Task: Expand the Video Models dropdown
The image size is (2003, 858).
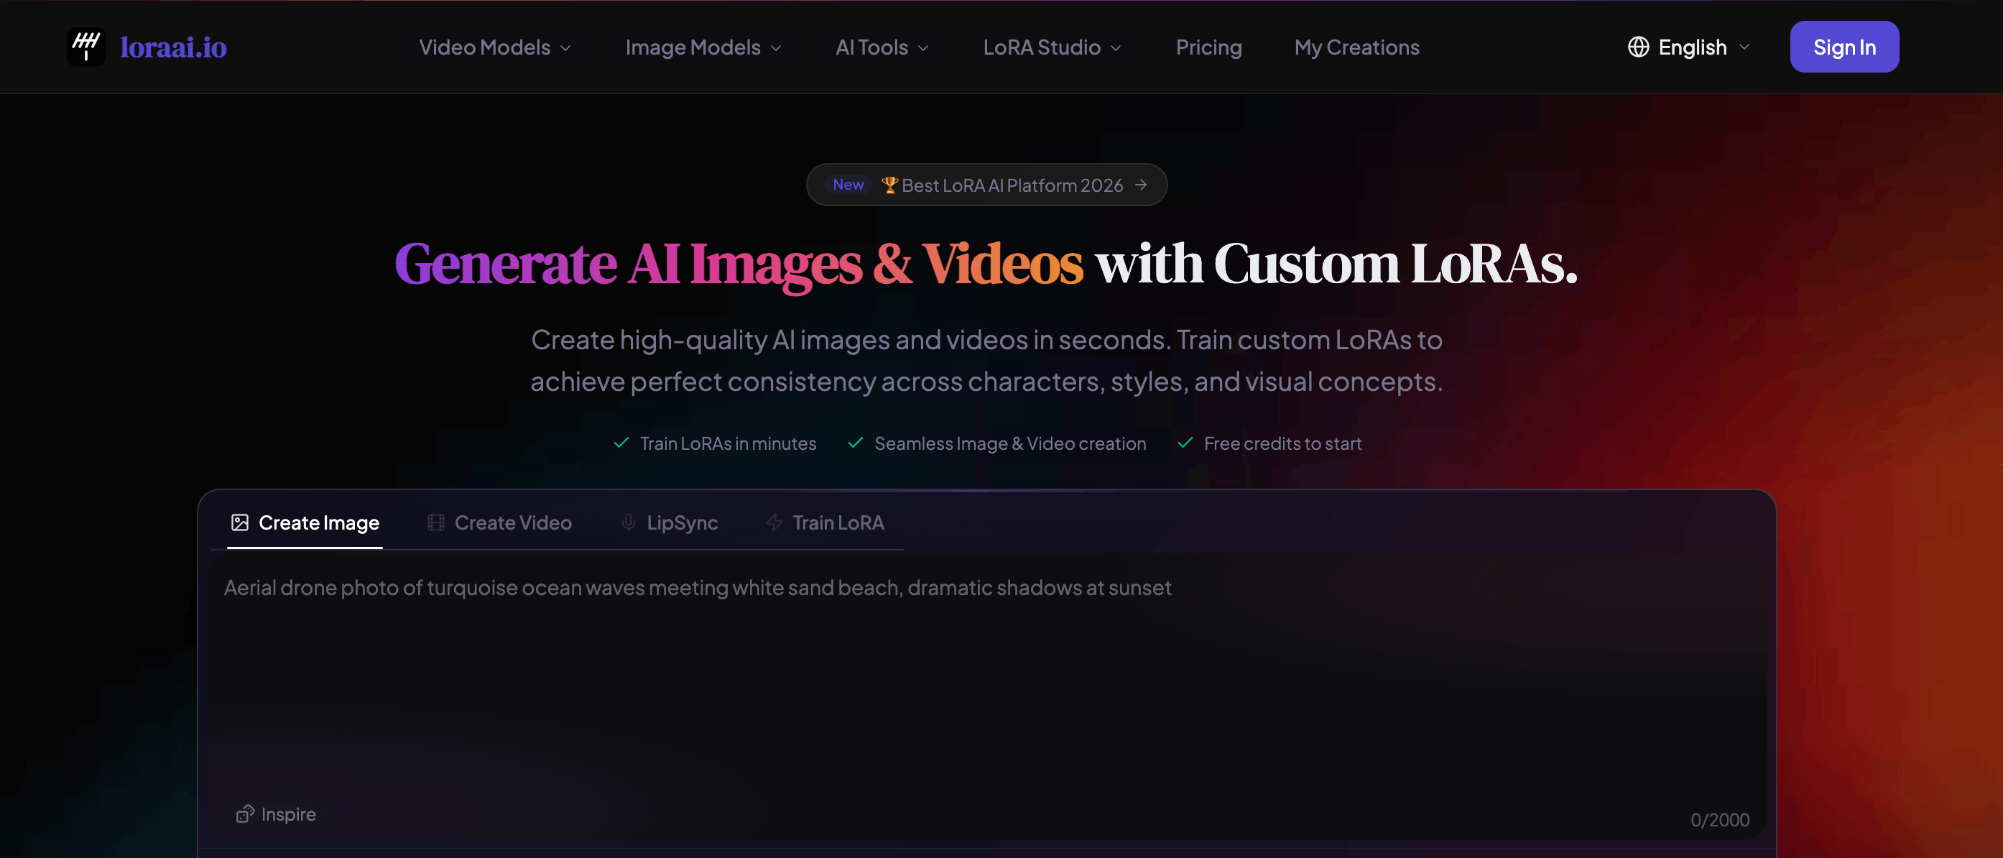Action: [494, 47]
